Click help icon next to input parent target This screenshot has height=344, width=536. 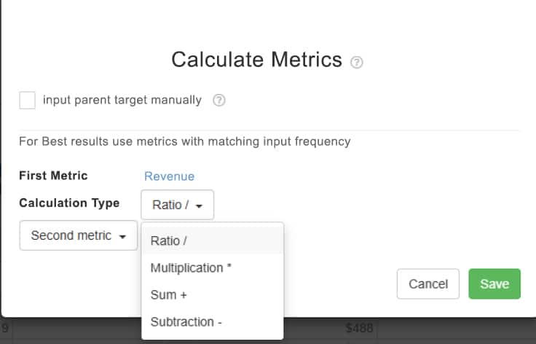219,100
